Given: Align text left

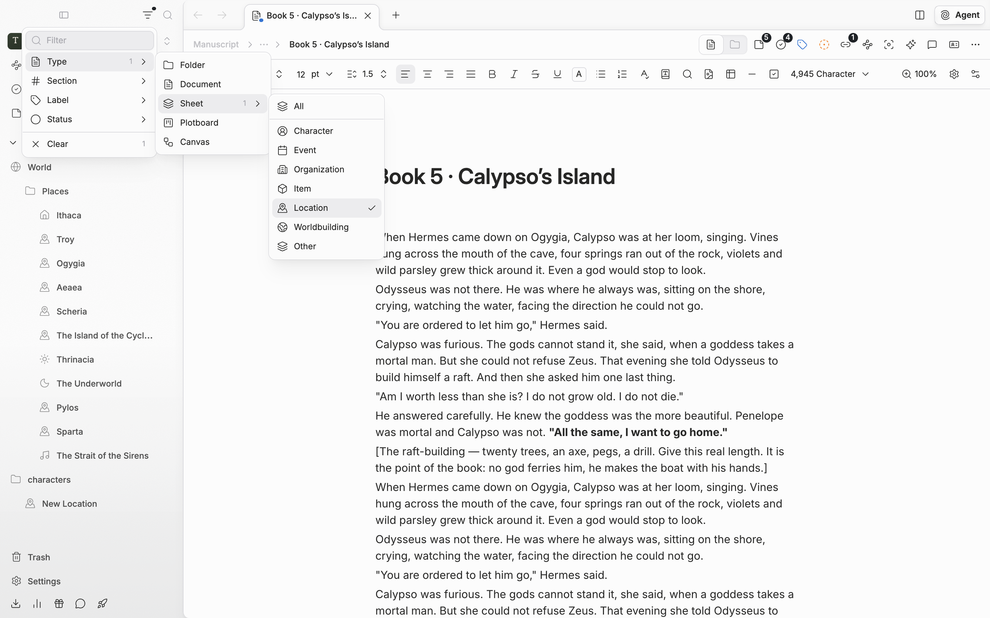Looking at the screenshot, I should coord(405,74).
